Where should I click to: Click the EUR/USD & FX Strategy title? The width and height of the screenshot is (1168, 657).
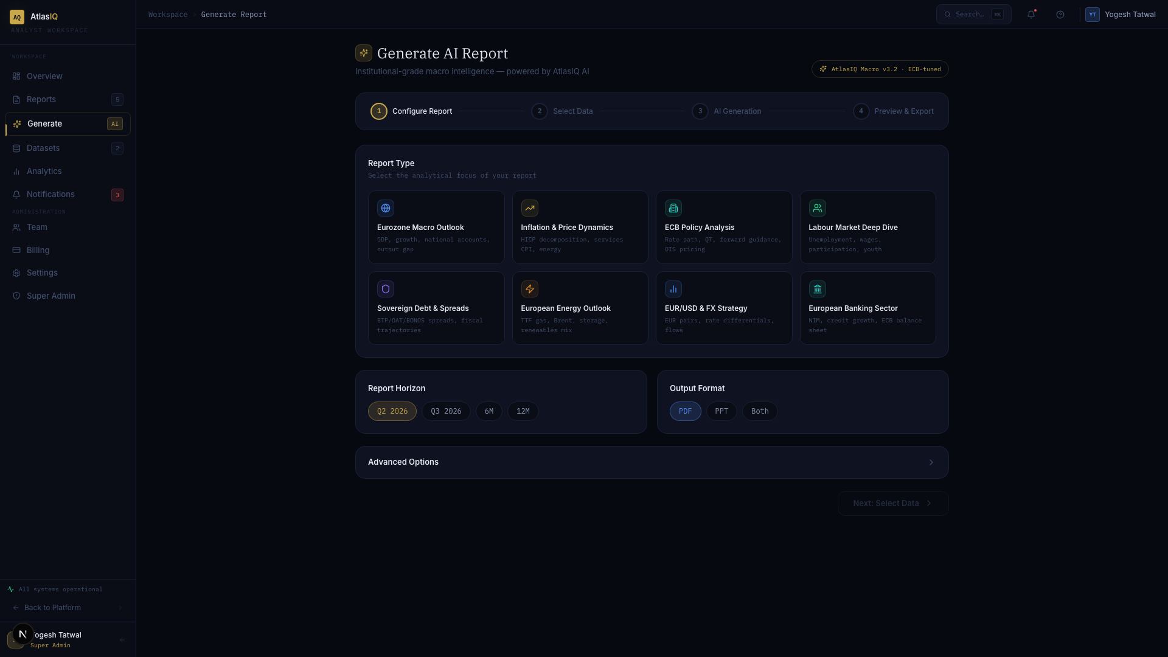point(706,308)
